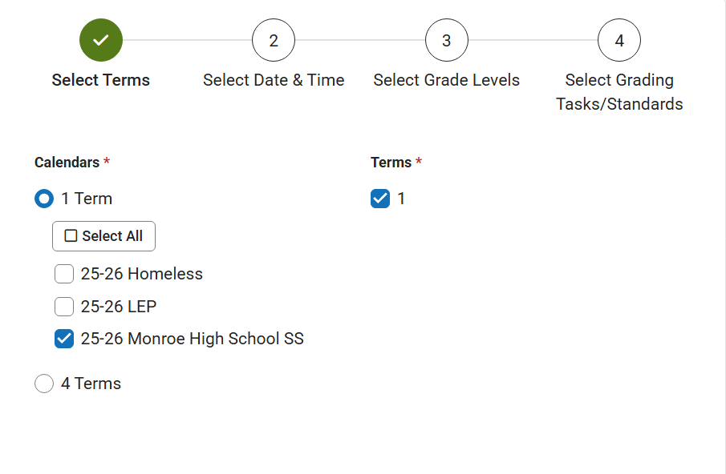Click the checkbox icon inside the Select All button
The image size is (726, 474).
pyautogui.click(x=69, y=235)
